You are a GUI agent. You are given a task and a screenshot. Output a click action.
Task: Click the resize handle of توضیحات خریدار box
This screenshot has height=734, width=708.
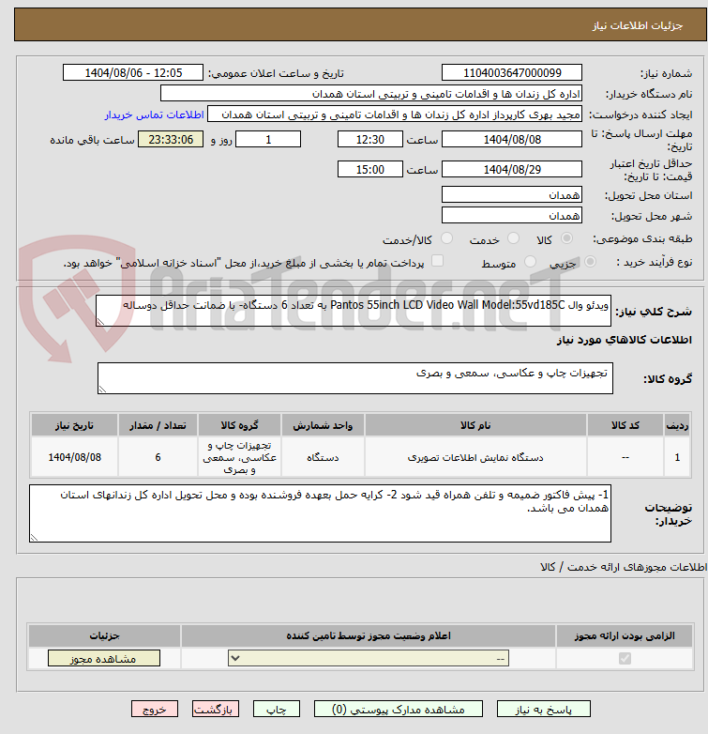34,538
